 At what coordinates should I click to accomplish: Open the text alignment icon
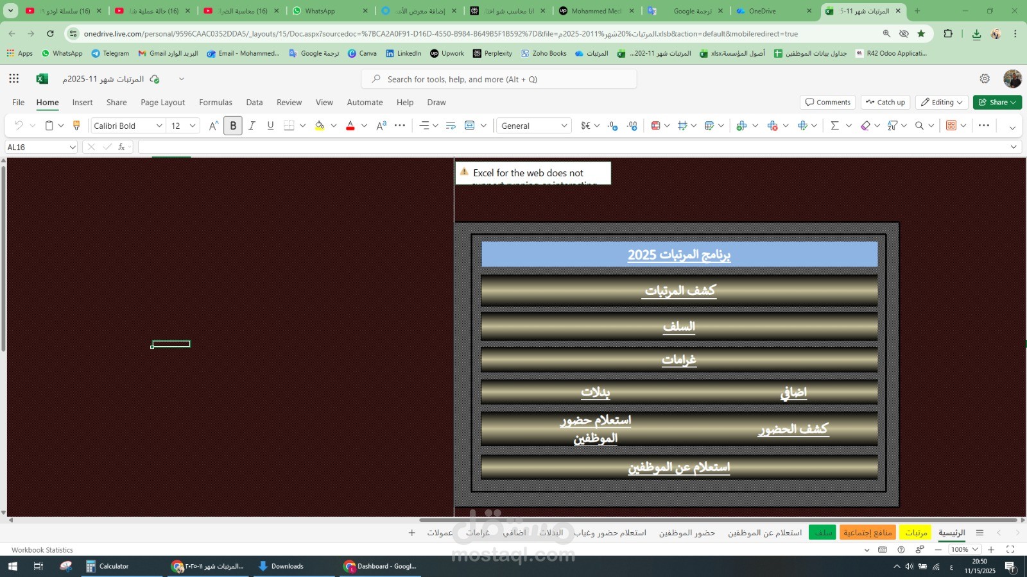point(424,126)
